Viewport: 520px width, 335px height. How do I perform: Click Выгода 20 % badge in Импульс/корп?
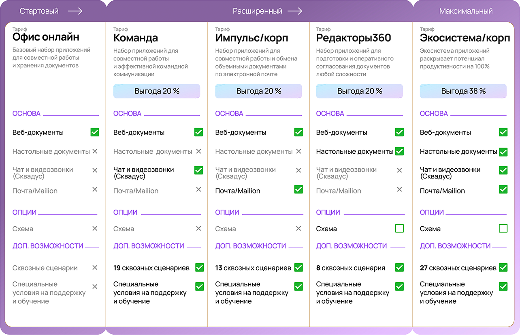tap(258, 91)
